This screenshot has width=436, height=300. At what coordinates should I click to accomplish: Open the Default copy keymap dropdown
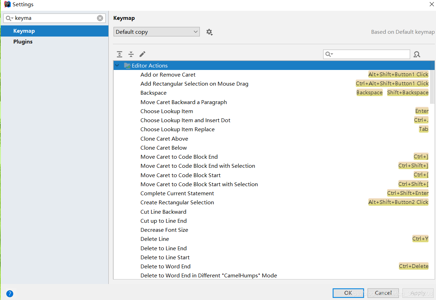156,32
